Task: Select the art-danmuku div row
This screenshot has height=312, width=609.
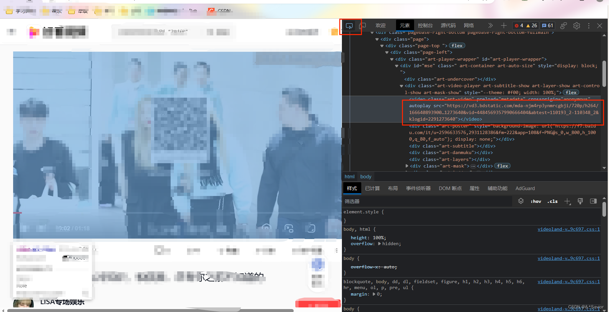Action: pos(451,153)
